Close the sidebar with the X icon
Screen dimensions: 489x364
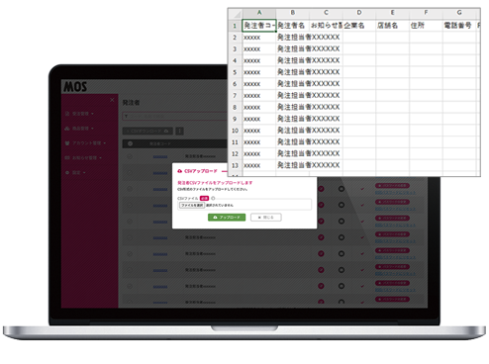(112, 100)
